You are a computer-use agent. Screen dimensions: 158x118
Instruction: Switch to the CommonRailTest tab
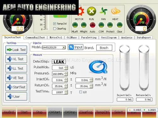35,37
